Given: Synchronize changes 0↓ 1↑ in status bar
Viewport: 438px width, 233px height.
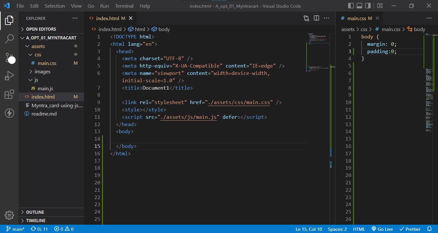Looking at the screenshot, I should click(x=39, y=229).
